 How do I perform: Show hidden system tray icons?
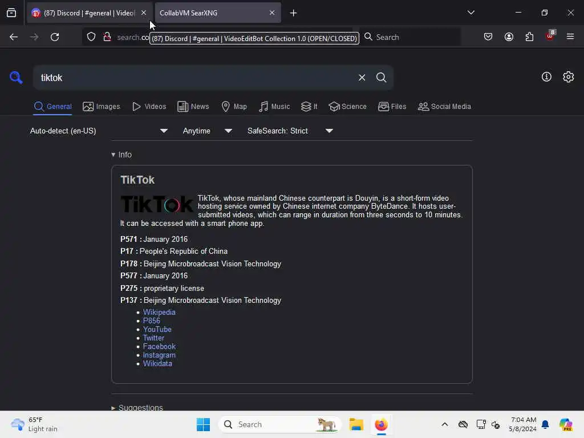pyautogui.click(x=445, y=424)
